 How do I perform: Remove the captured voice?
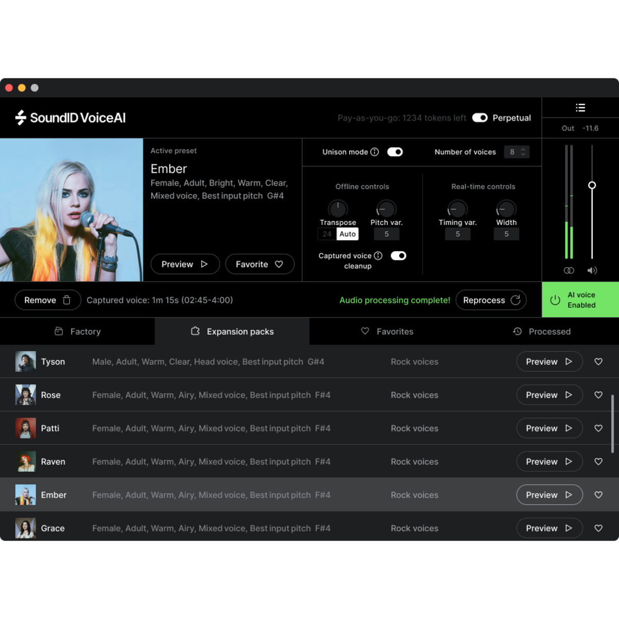[x=48, y=300]
